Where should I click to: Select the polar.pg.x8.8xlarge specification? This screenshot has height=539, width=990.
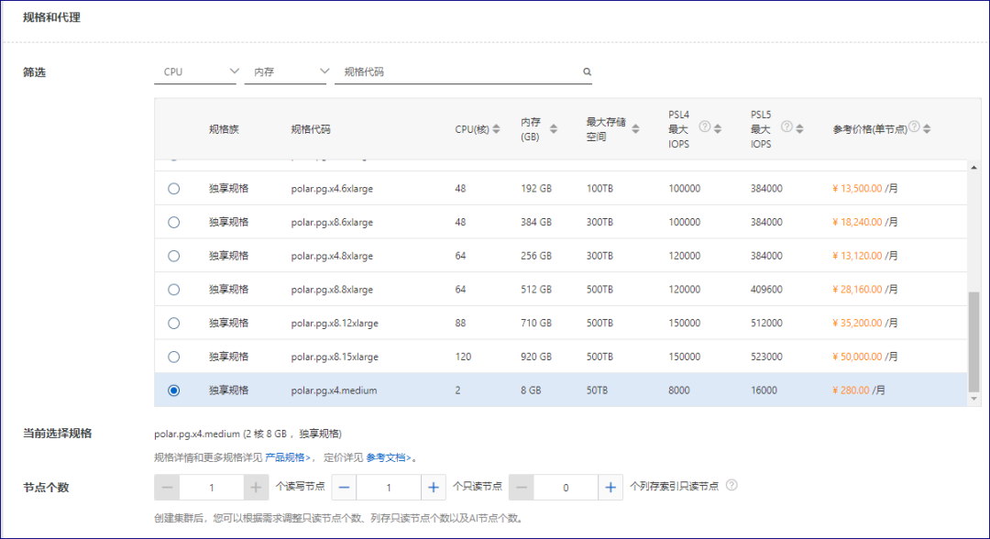tap(174, 289)
